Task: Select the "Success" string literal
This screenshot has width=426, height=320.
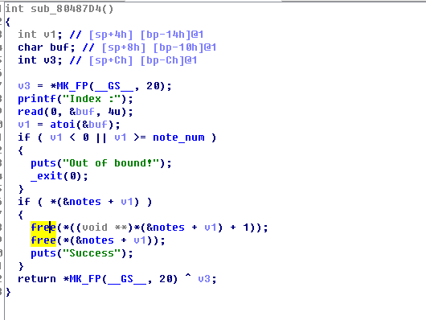Action: [92, 253]
